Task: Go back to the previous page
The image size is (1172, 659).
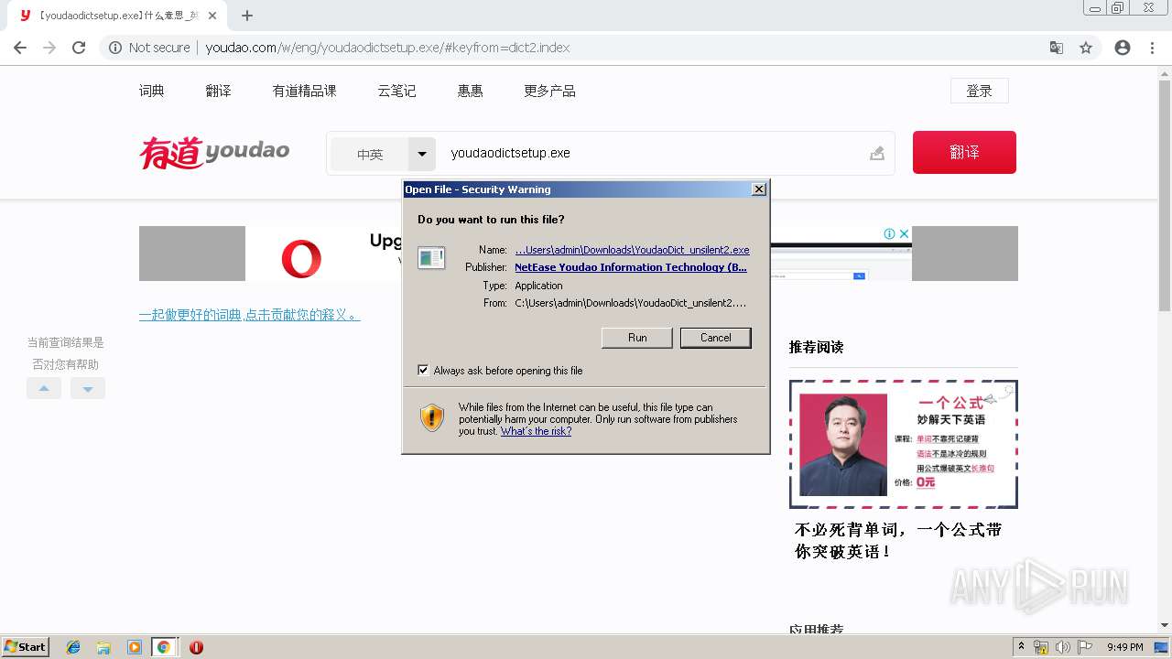Action: pyautogui.click(x=20, y=48)
